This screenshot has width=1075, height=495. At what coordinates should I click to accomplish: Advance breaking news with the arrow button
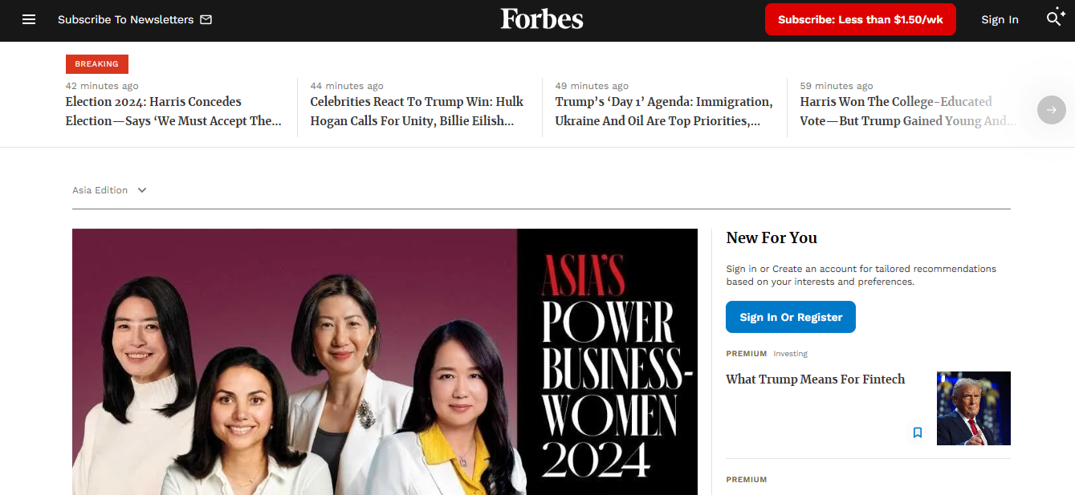pos(1051,110)
